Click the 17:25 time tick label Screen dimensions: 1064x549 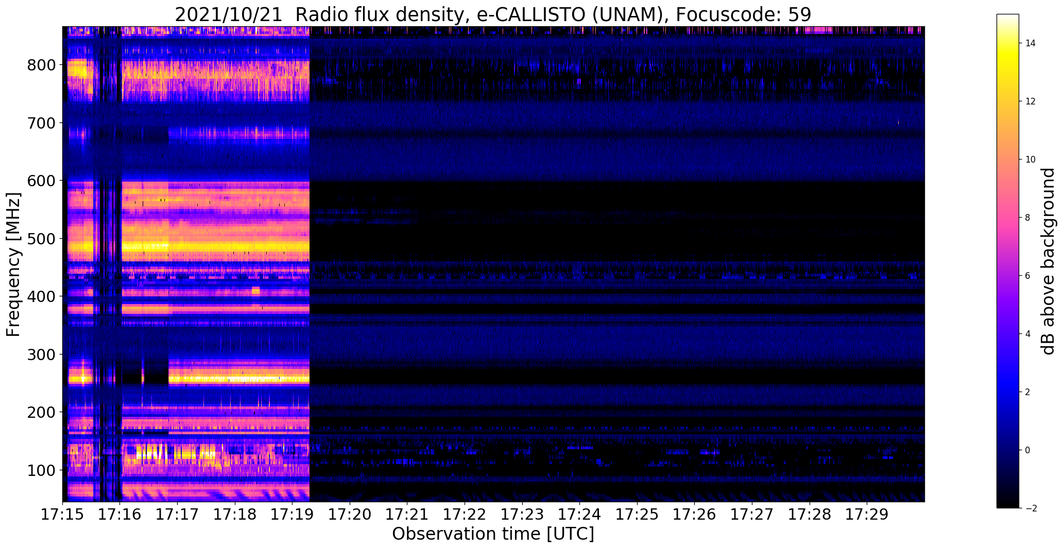point(637,514)
